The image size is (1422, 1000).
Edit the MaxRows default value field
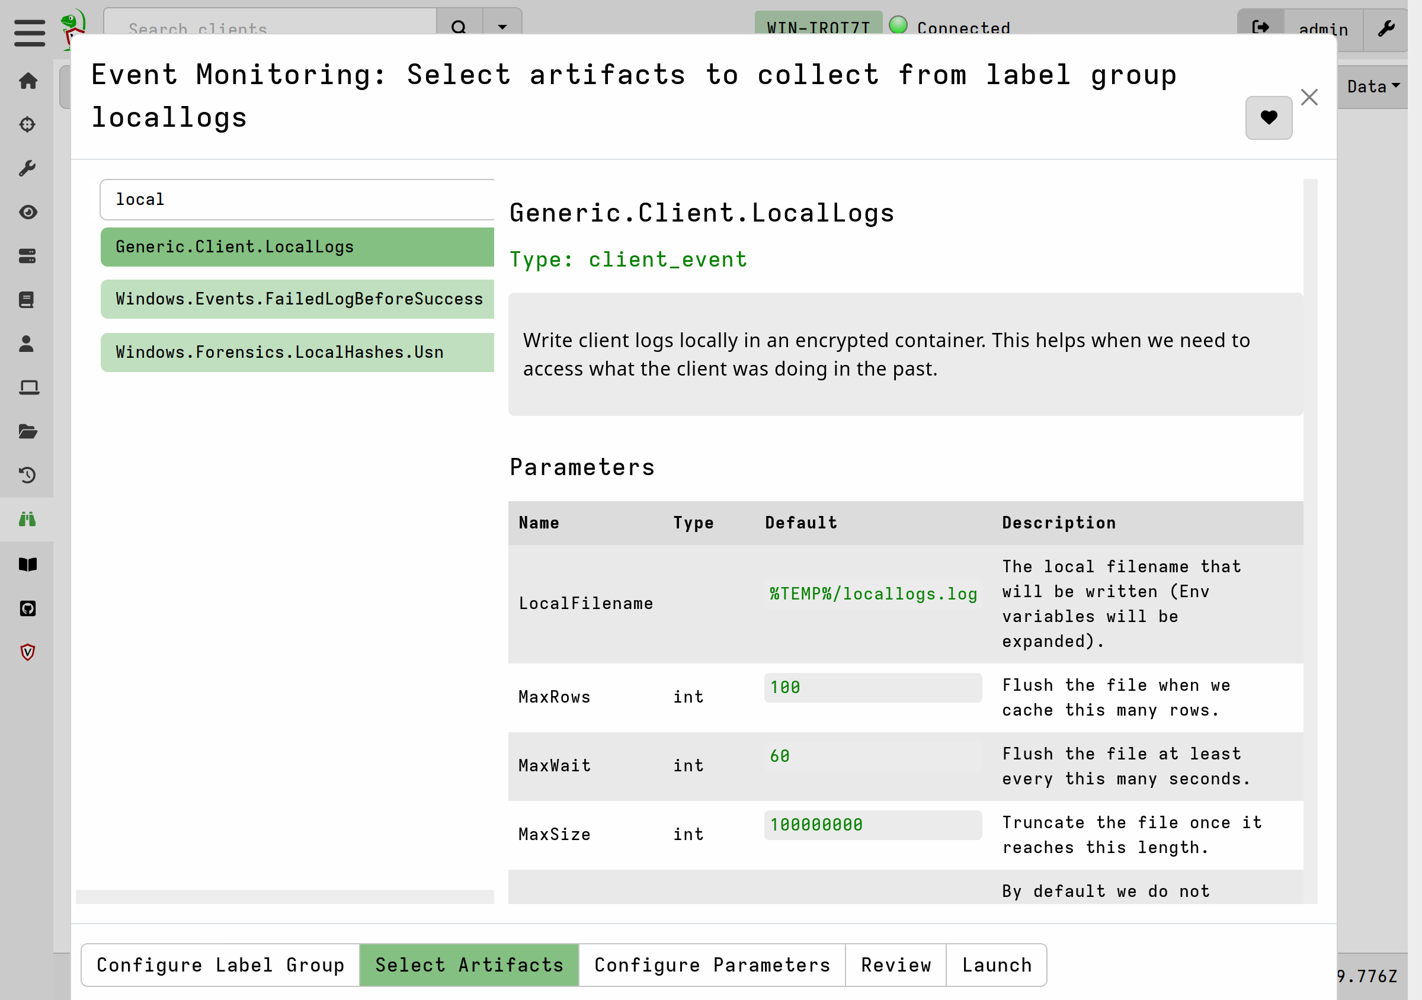(872, 687)
